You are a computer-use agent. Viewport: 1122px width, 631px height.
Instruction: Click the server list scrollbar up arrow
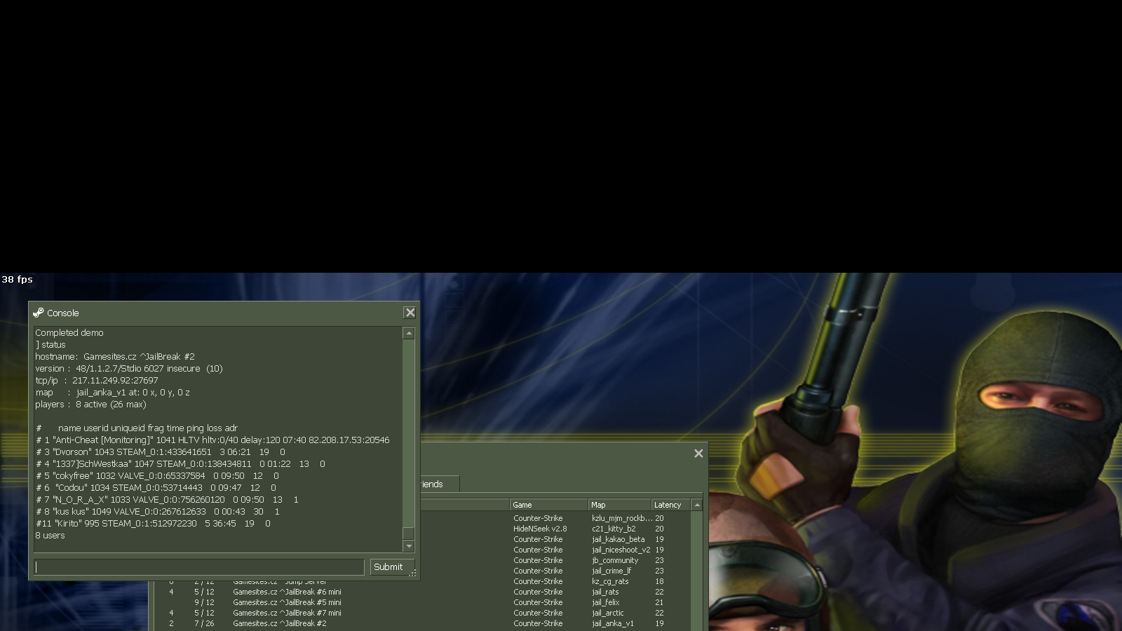[697, 505]
